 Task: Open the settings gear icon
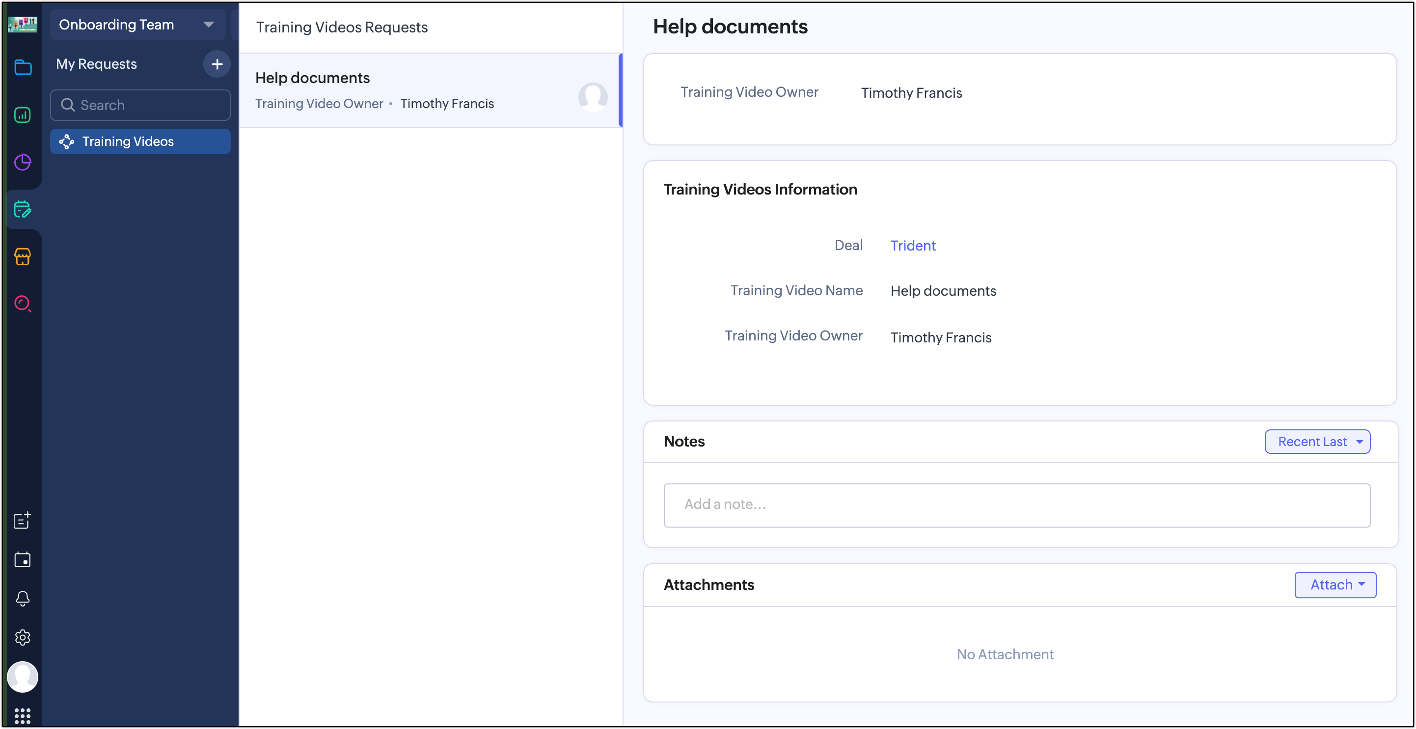click(23, 637)
